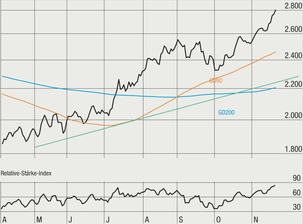The width and height of the screenshot is (303, 224).
Task: Click the S (September) month marker
Action: point(181,219)
